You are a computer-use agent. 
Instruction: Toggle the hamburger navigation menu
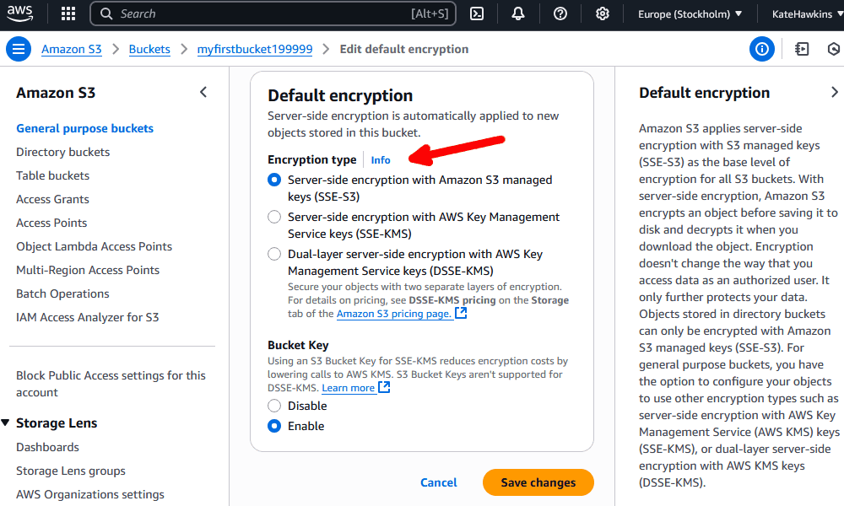[x=19, y=49]
